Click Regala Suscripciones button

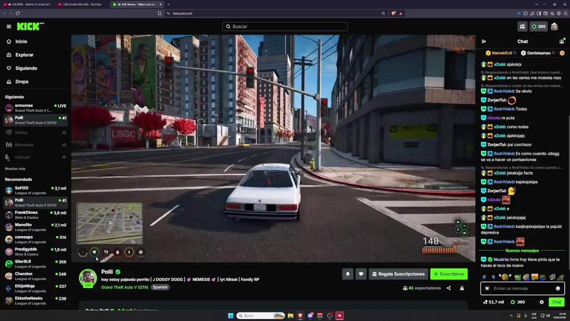[399, 274]
